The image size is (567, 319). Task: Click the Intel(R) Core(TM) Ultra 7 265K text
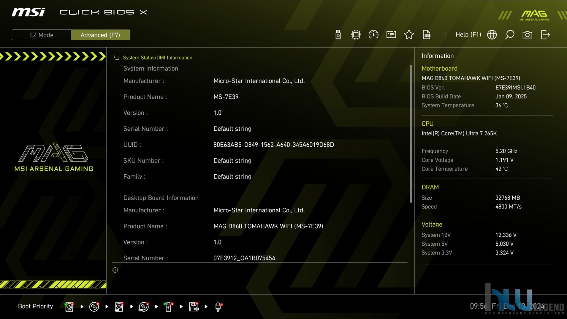459,133
